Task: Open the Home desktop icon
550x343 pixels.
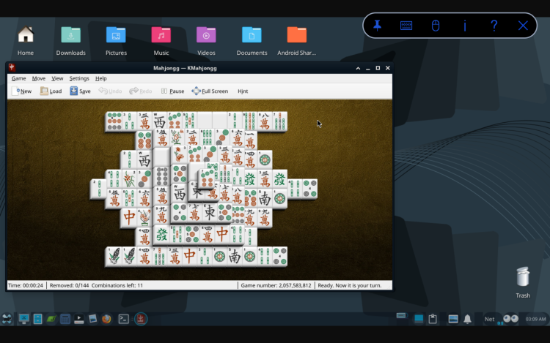Action: (x=26, y=41)
